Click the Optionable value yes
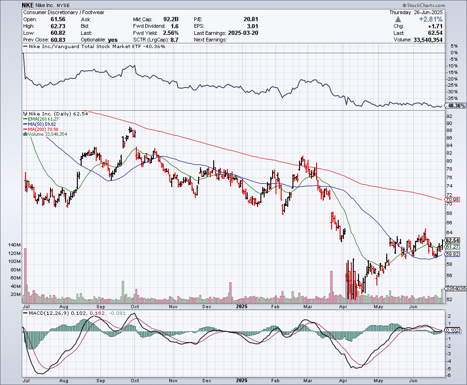 (113, 40)
